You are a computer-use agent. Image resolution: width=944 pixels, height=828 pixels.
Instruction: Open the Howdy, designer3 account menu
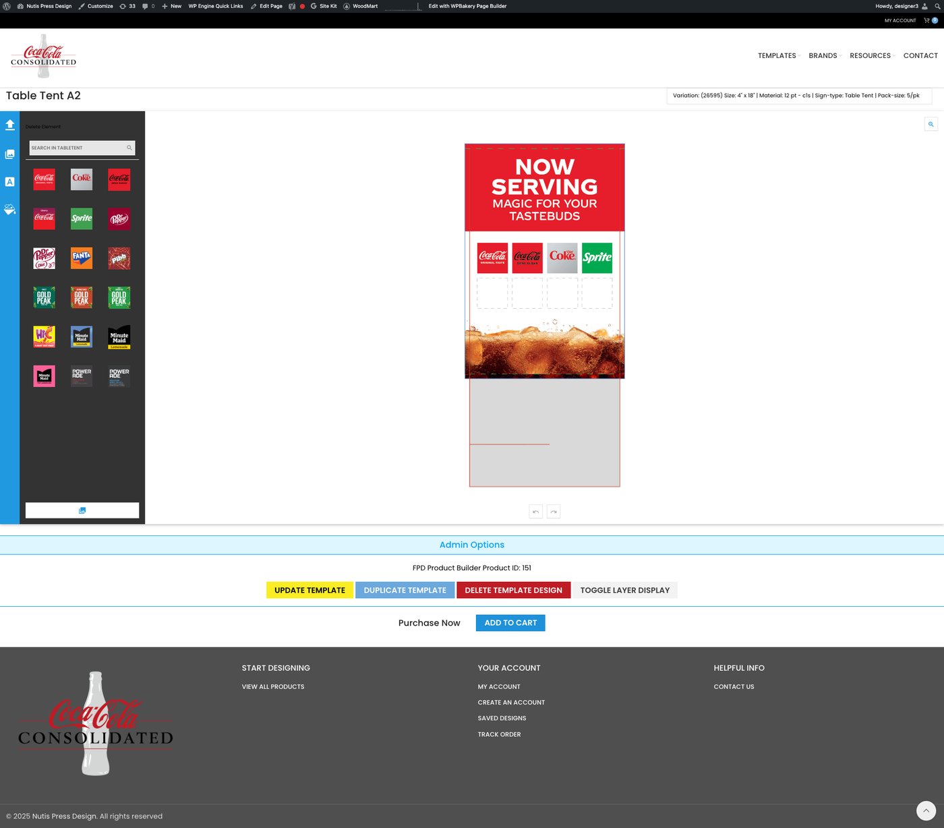pyautogui.click(x=902, y=6)
